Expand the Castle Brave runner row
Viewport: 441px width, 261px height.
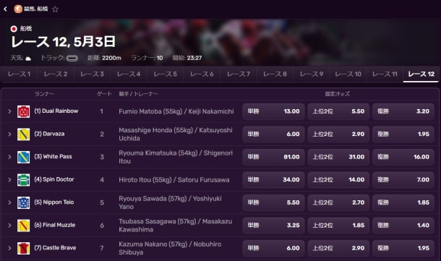(9, 248)
